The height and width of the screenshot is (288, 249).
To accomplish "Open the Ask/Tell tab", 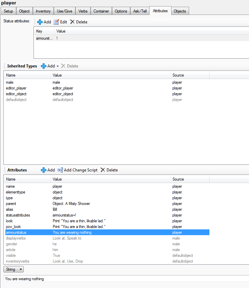I will click(140, 11).
